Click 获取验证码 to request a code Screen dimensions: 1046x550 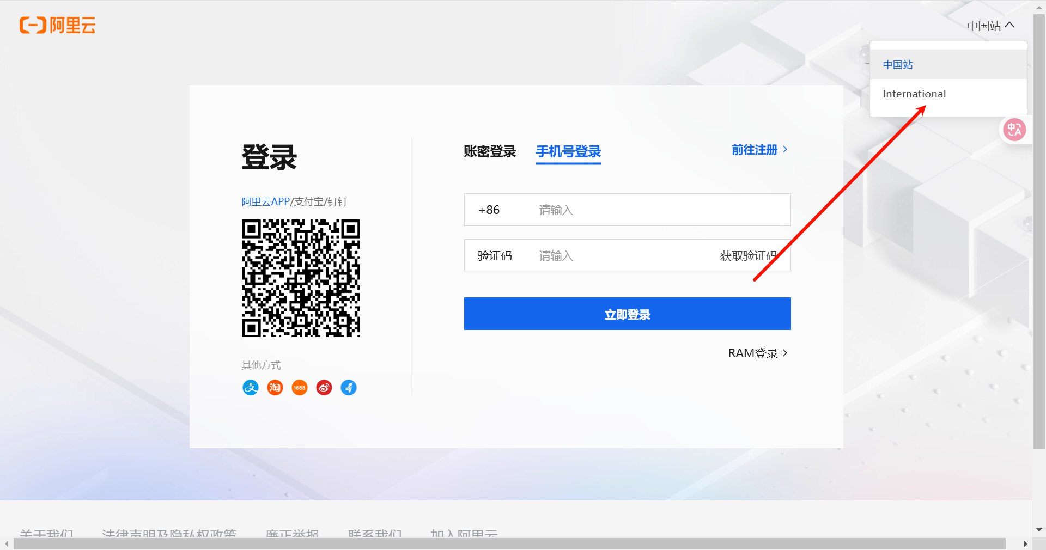click(748, 256)
